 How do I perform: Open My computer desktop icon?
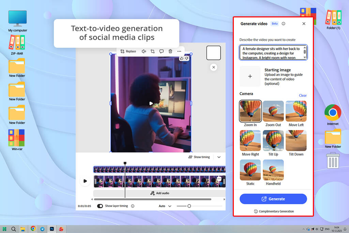[x=18, y=21]
